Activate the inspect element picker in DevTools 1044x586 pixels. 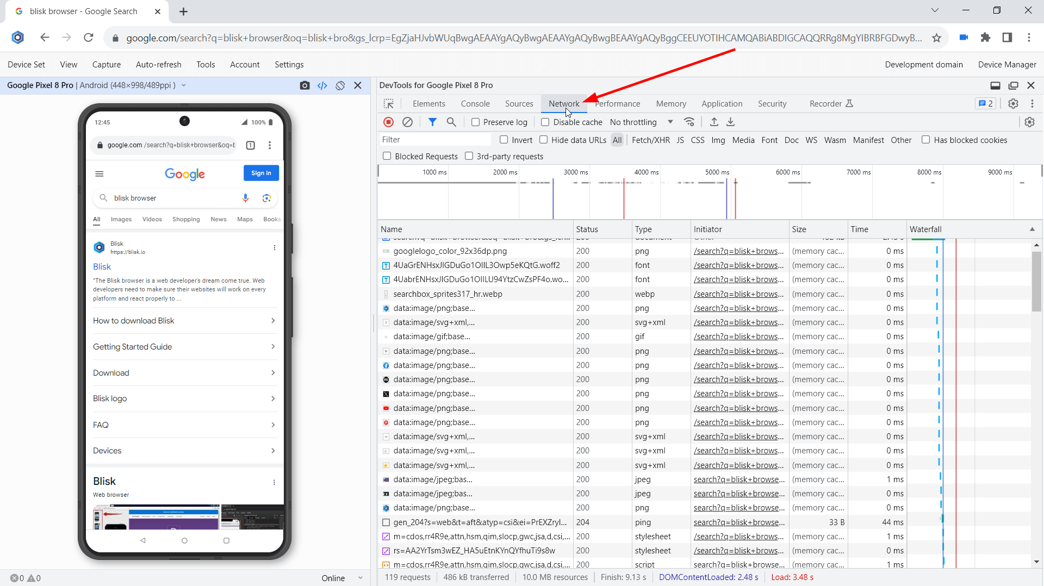click(389, 104)
